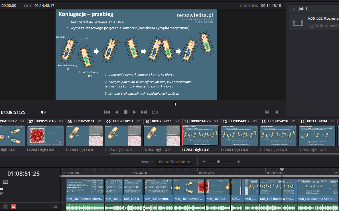Select clip 07 thumbnail at 00:05:57:16
The height and width of the screenshot is (211, 339).
click(45, 136)
